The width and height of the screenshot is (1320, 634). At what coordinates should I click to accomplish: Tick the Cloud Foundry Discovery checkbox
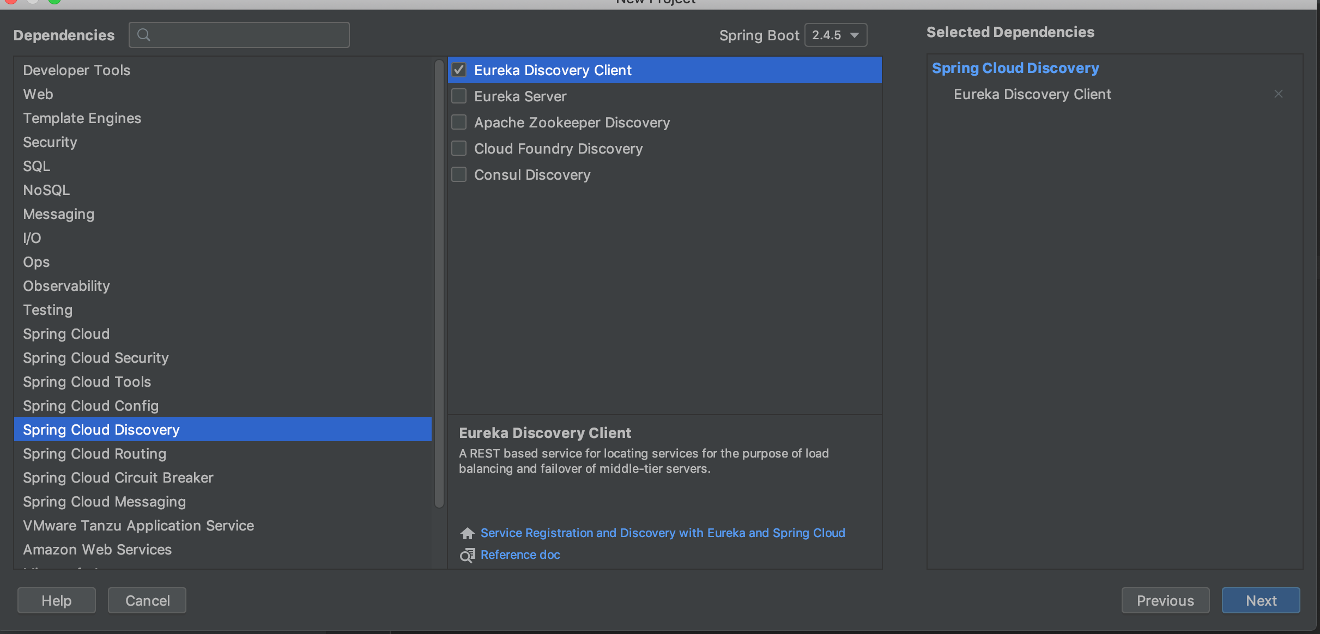click(459, 149)
